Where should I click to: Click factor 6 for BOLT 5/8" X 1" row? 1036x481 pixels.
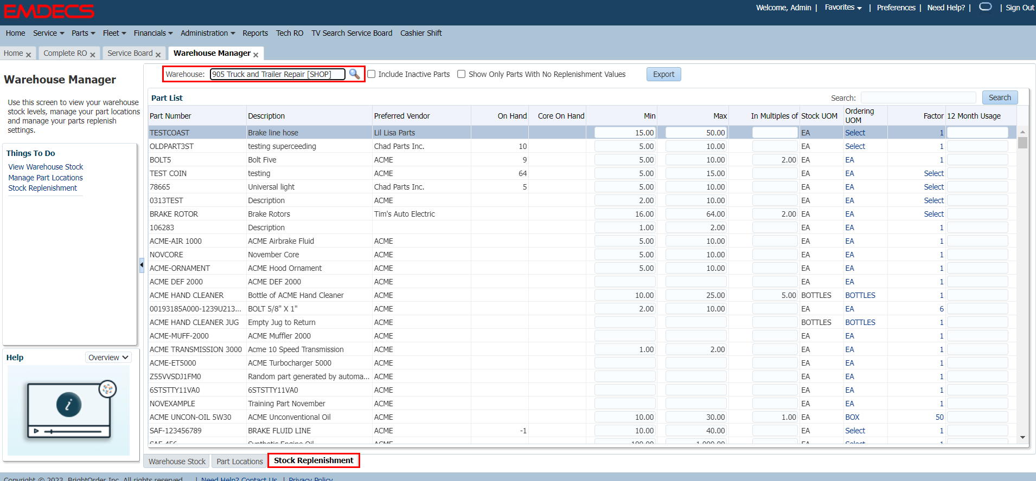(x=942, y=309)
